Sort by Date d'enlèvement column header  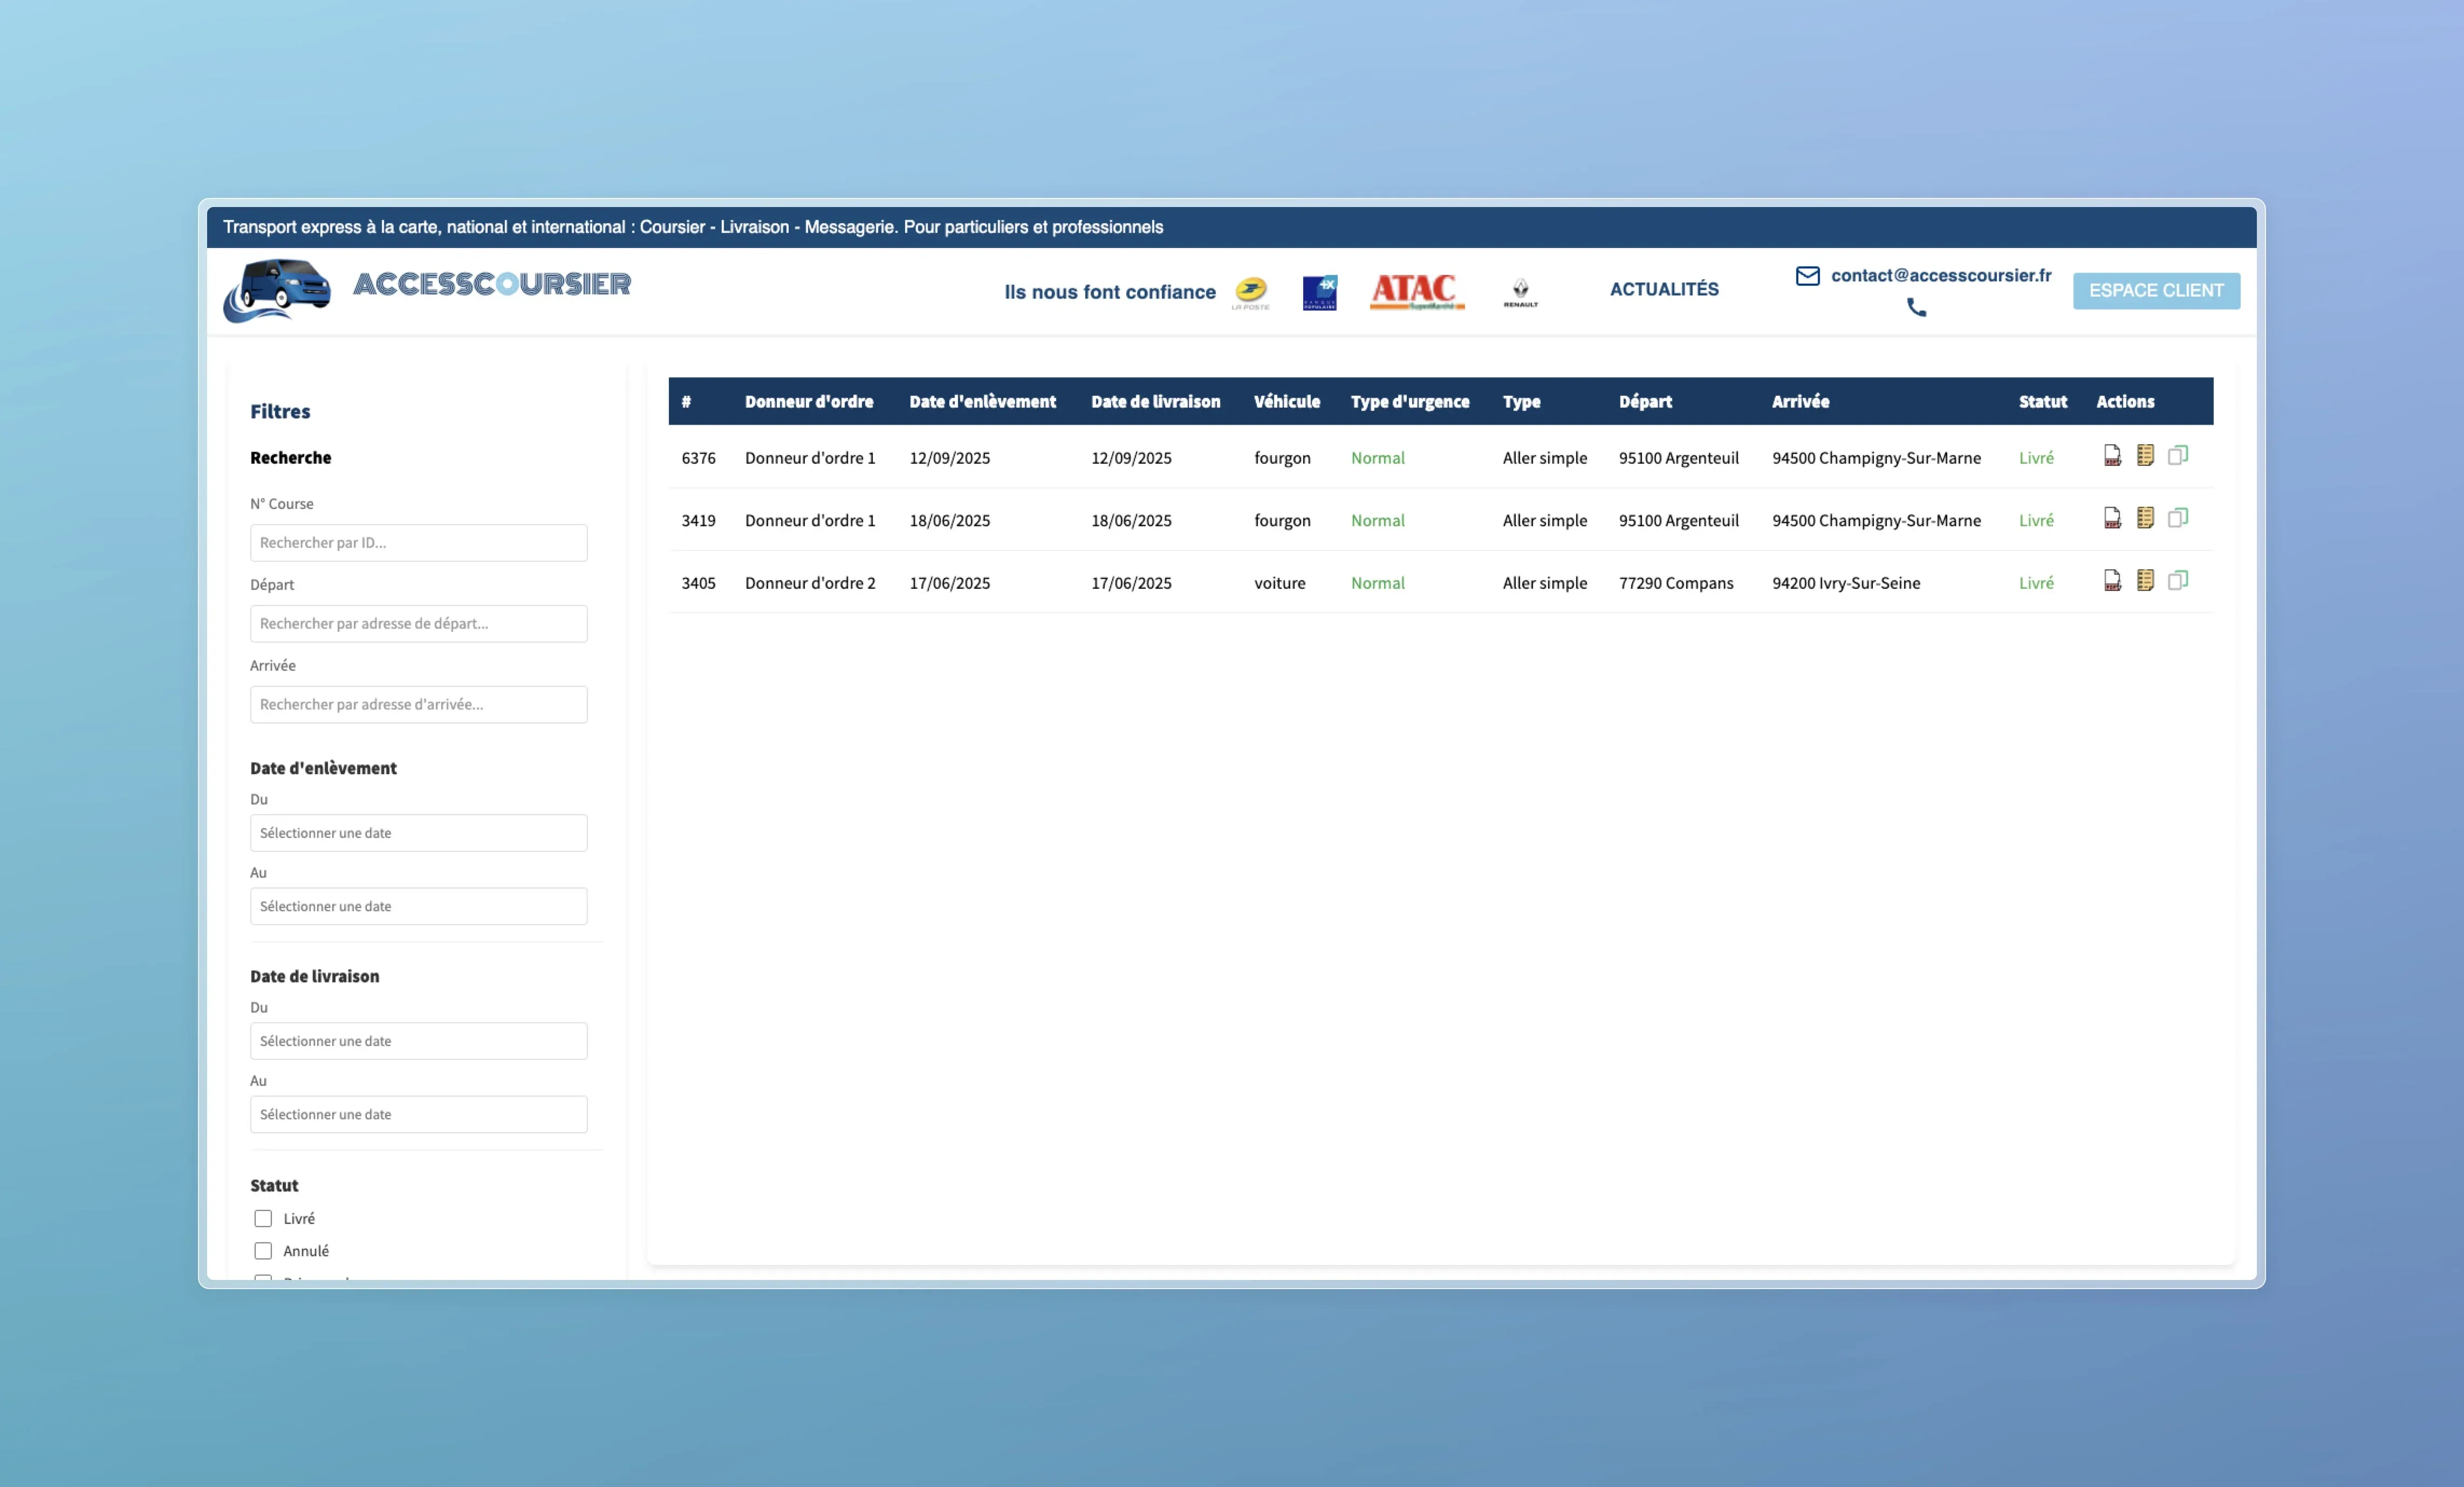coord(982,401)
